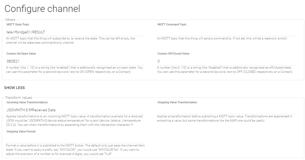Click the "Custom Off/Closed Value" label
This screenshot has width=305, height=160.
coord(173,54)
